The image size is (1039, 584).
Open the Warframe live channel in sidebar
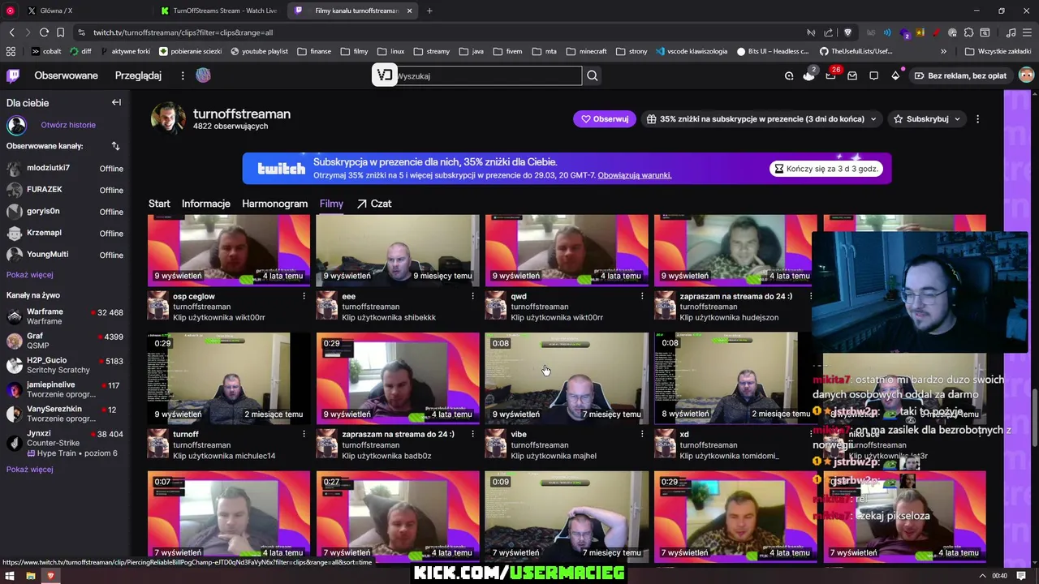pos(65,316)
